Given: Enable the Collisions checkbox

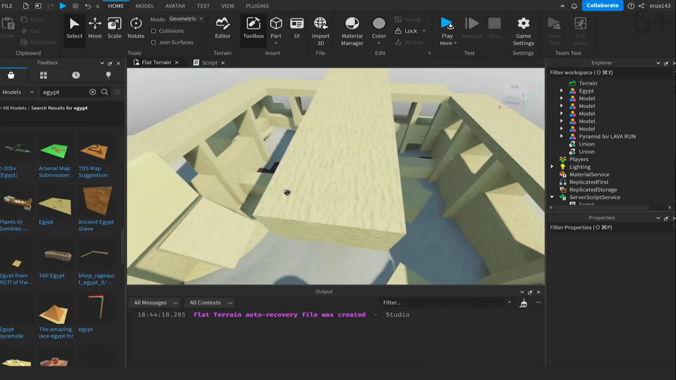Looking at the screenshot, I should pos(153,31).
